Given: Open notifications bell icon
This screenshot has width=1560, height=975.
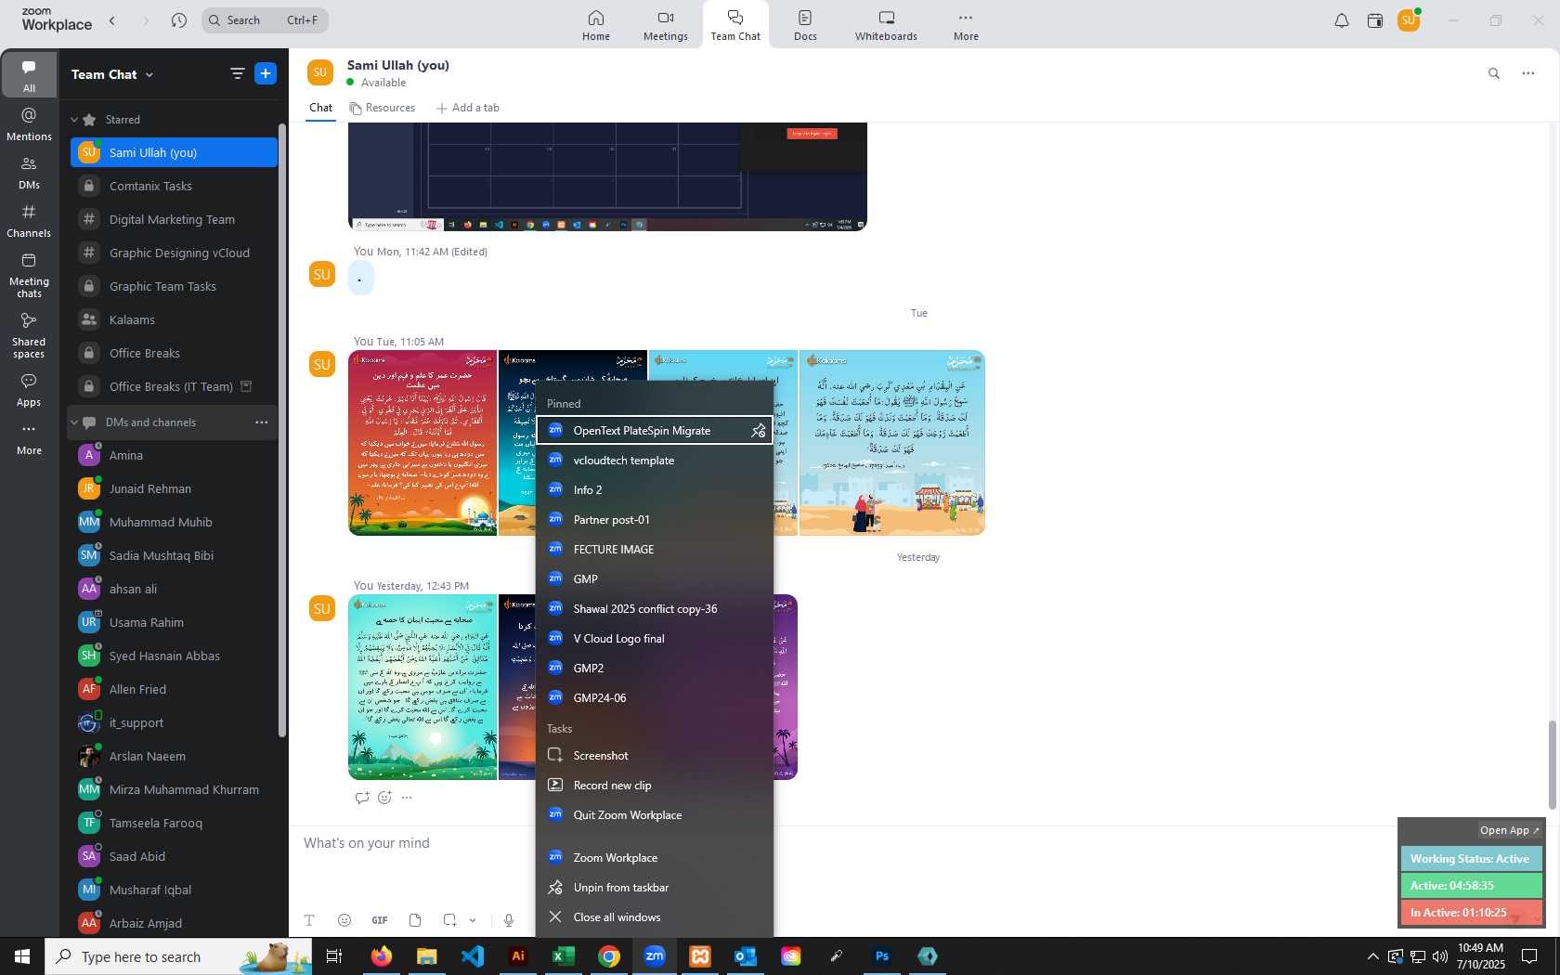Looking at the screenshot, I should pos(1342,20).
